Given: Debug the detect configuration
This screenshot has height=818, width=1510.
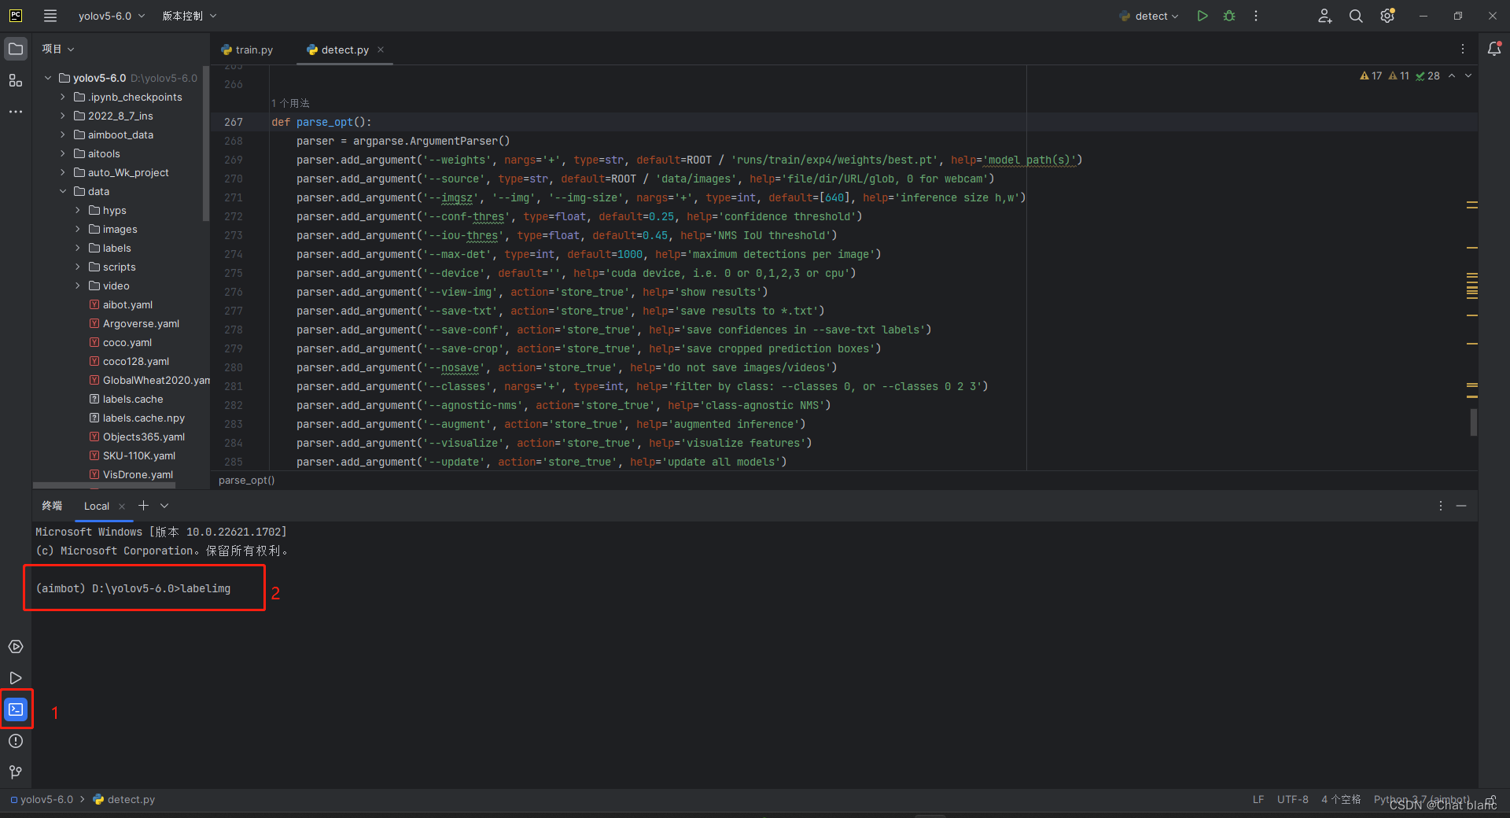Looking at the screenshot, I should (1229, 16).
